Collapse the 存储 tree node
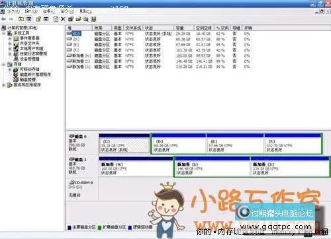This screenshot has height=239, width=331. coord(4,64)
